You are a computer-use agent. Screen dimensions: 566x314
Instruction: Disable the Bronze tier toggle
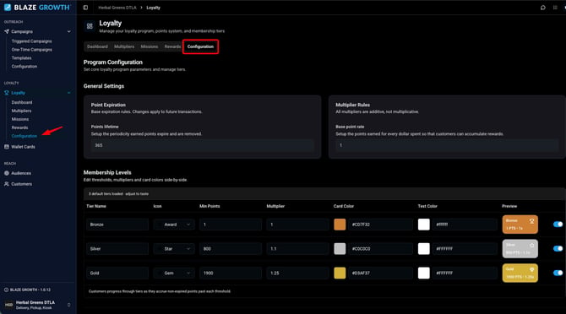[558, 225]
